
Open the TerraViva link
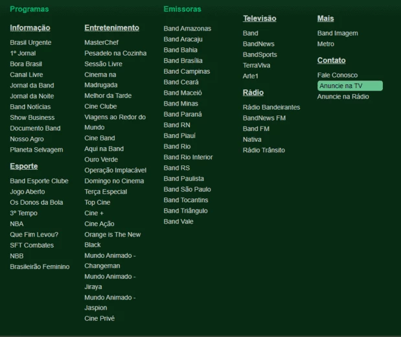click(257, 65)
